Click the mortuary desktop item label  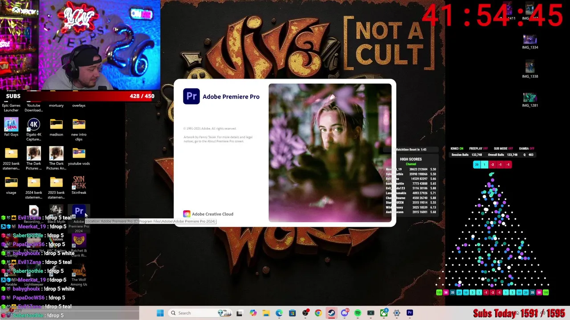56,105
